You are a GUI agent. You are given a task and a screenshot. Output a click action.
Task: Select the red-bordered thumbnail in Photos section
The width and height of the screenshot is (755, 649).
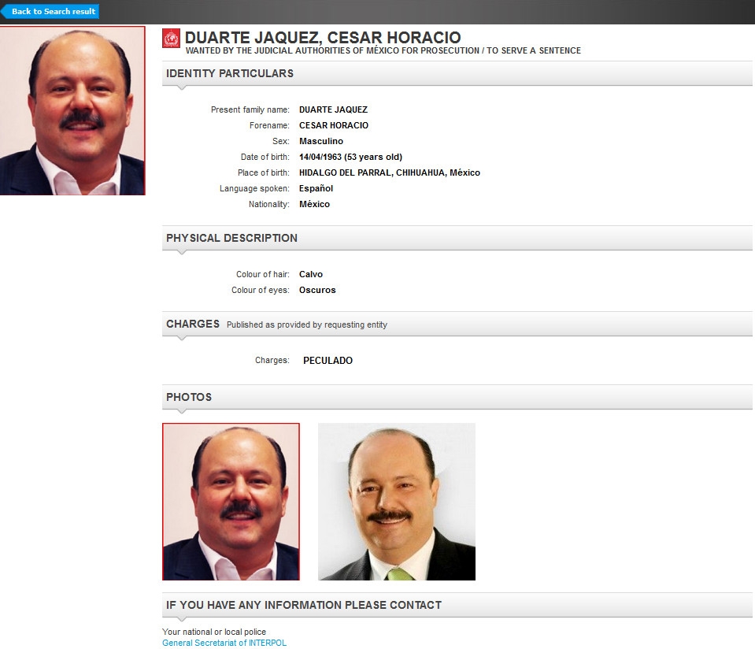click(231, 502)
